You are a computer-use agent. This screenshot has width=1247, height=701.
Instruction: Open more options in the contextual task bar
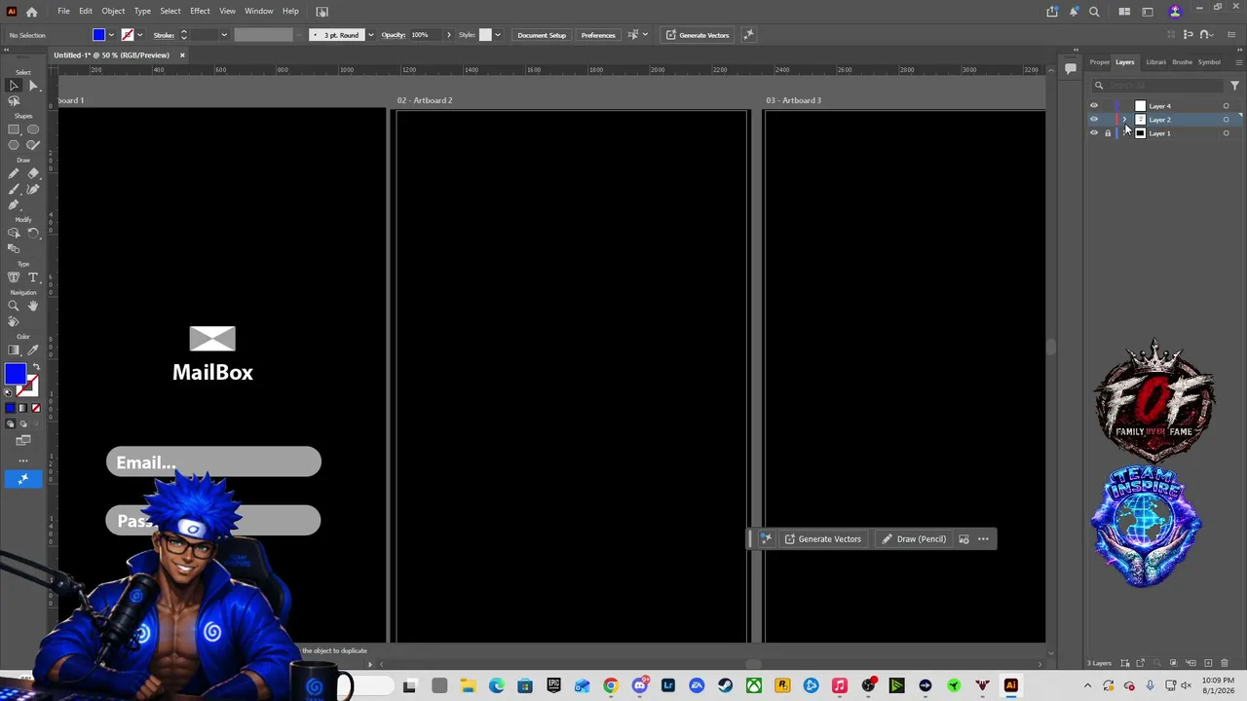coord(983,539)
